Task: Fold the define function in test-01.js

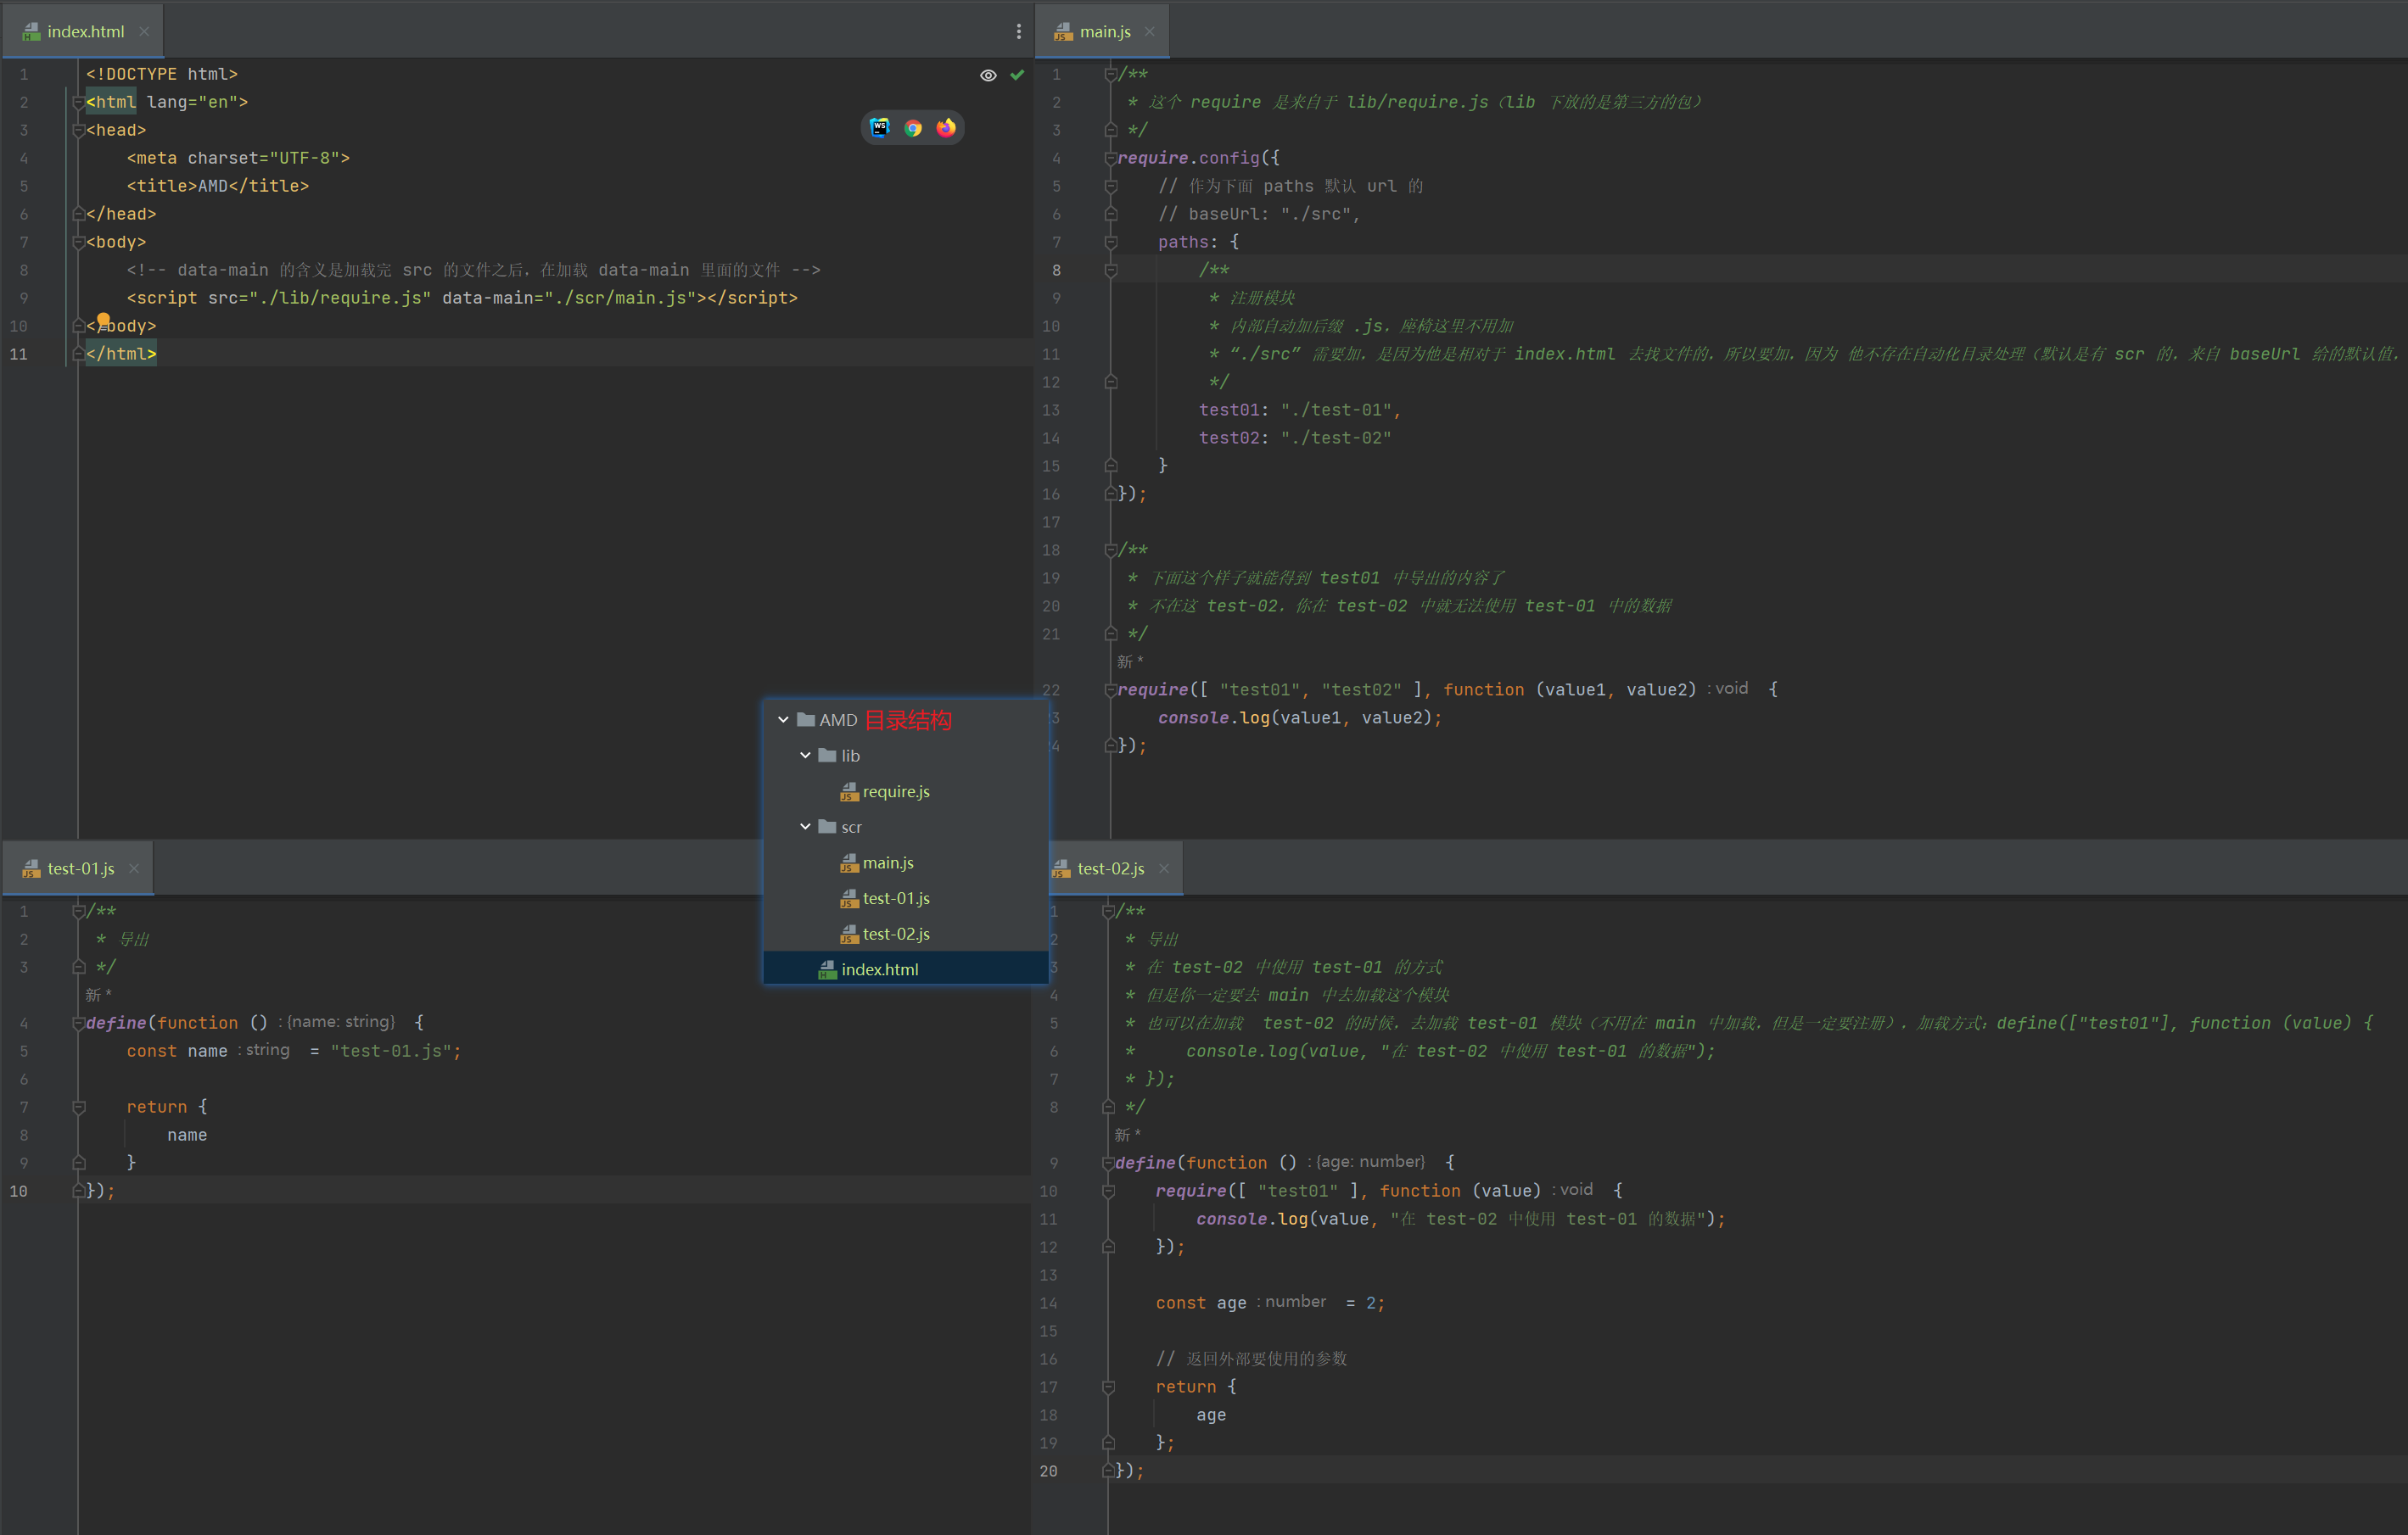Action: 78,1024
